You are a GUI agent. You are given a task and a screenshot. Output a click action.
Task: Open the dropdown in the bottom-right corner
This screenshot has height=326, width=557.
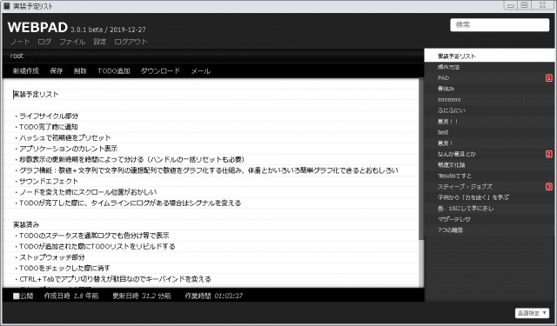pyautogui.click(x=532, y=313)
